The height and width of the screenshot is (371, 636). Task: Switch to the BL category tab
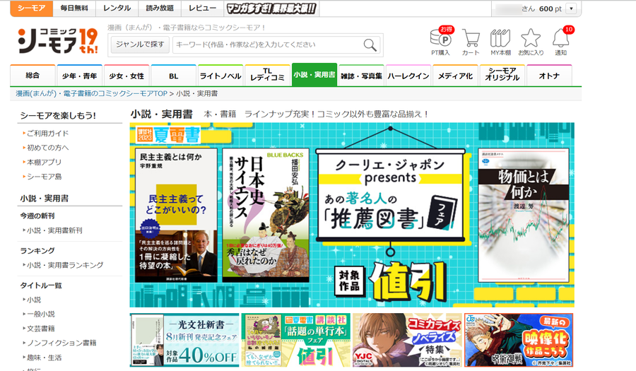174,76
